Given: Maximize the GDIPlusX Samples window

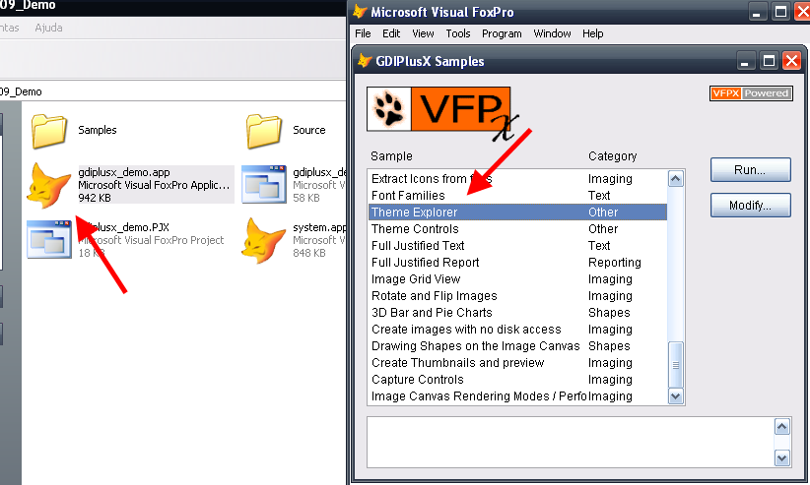Looking at the screenshot, I should click(x=769, y=61).
